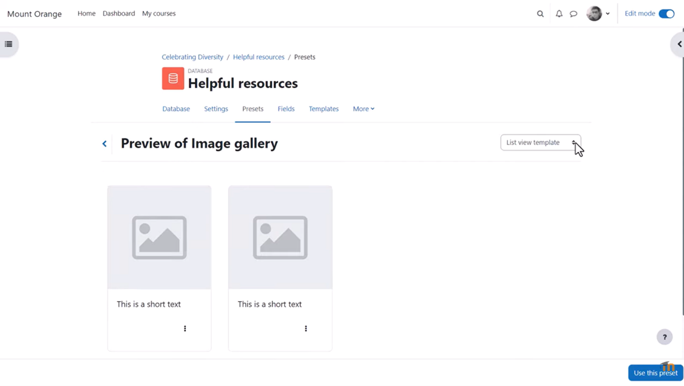Toggle Edit mode switch off

[666, 14]
